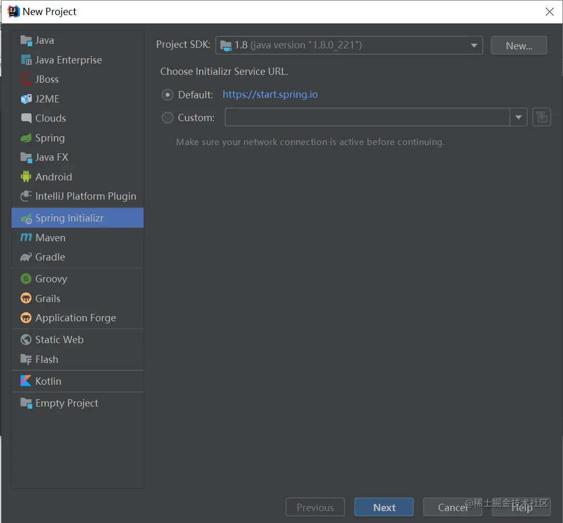Select Android label in project list
The height and width of the screenshot is (523, 563).
click(54, 176)
